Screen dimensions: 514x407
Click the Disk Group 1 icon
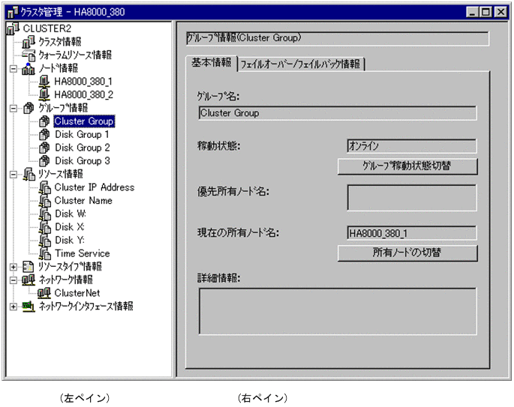(44, 134)
